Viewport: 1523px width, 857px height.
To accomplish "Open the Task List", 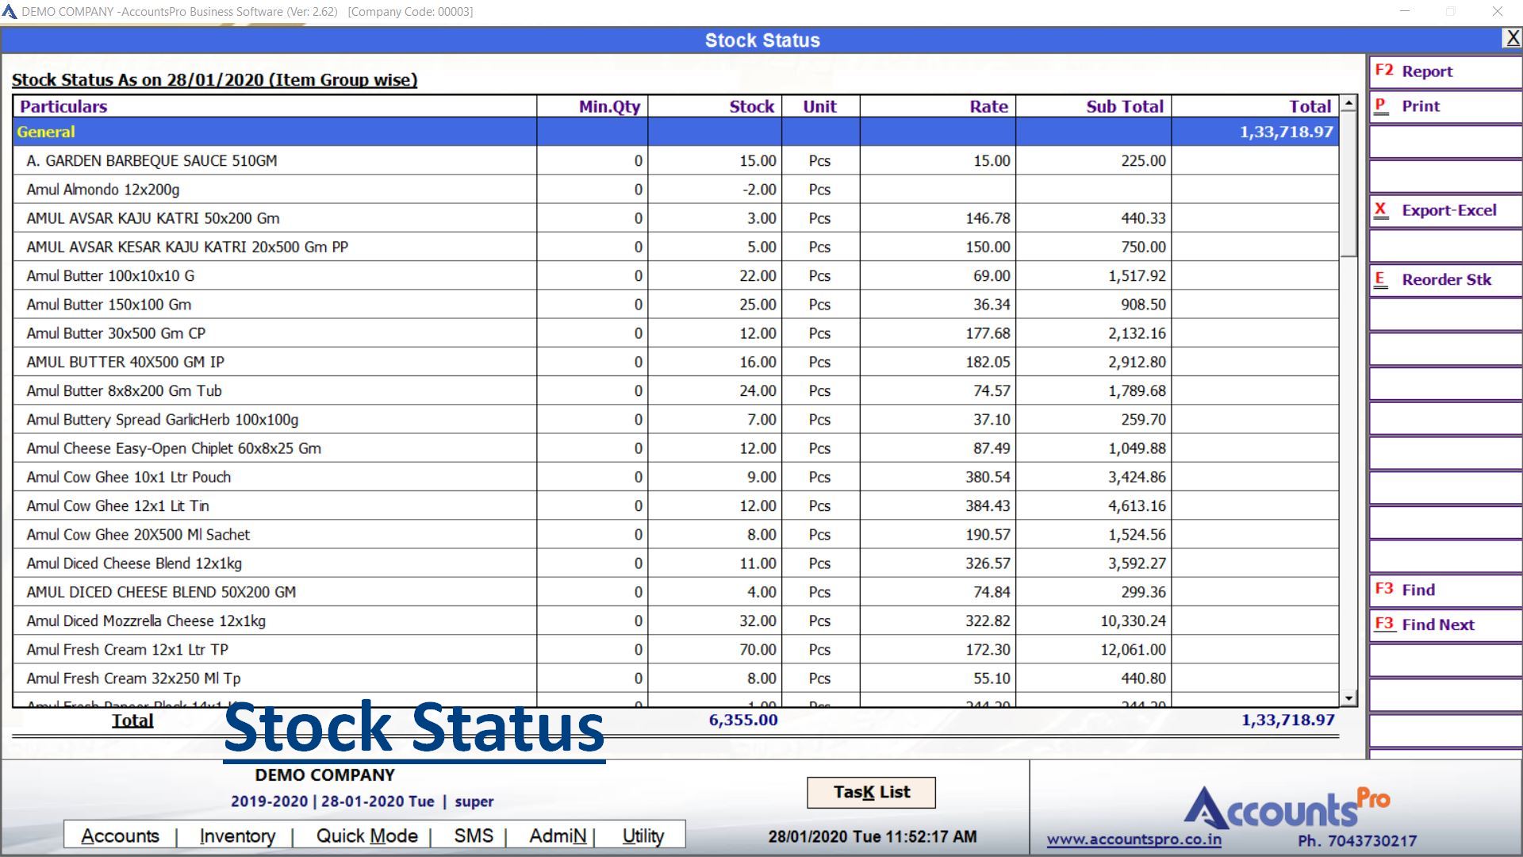I will 871,792.
